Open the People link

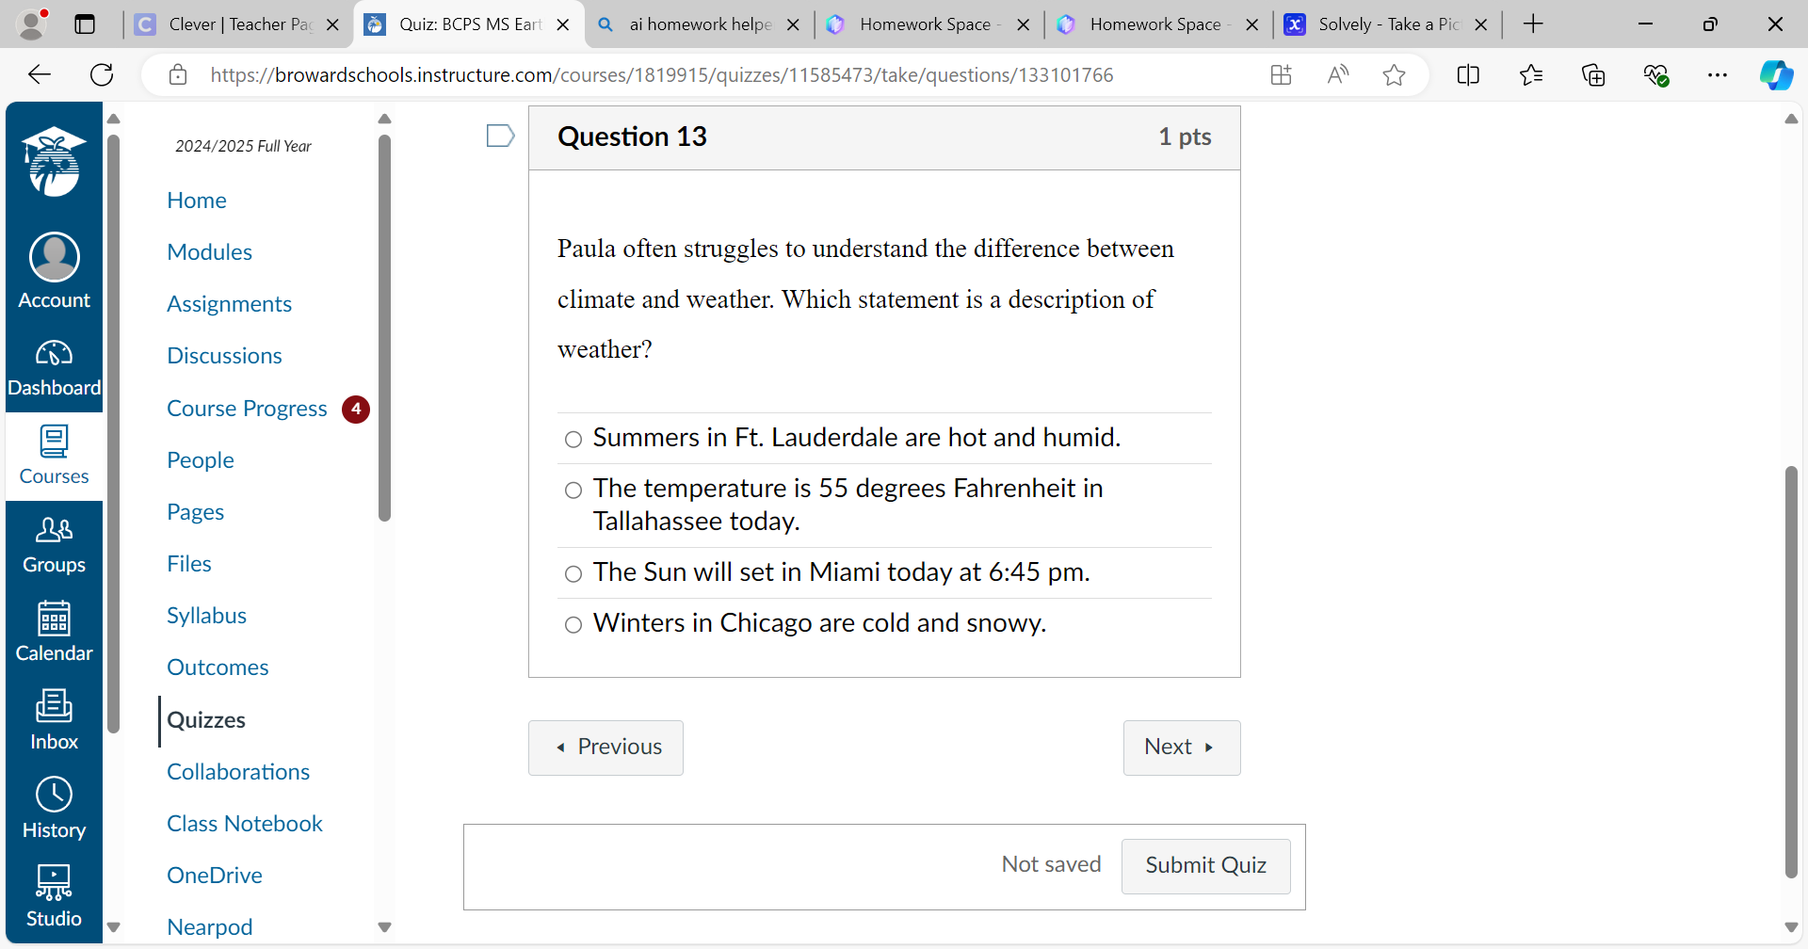(x=201, y=460)
